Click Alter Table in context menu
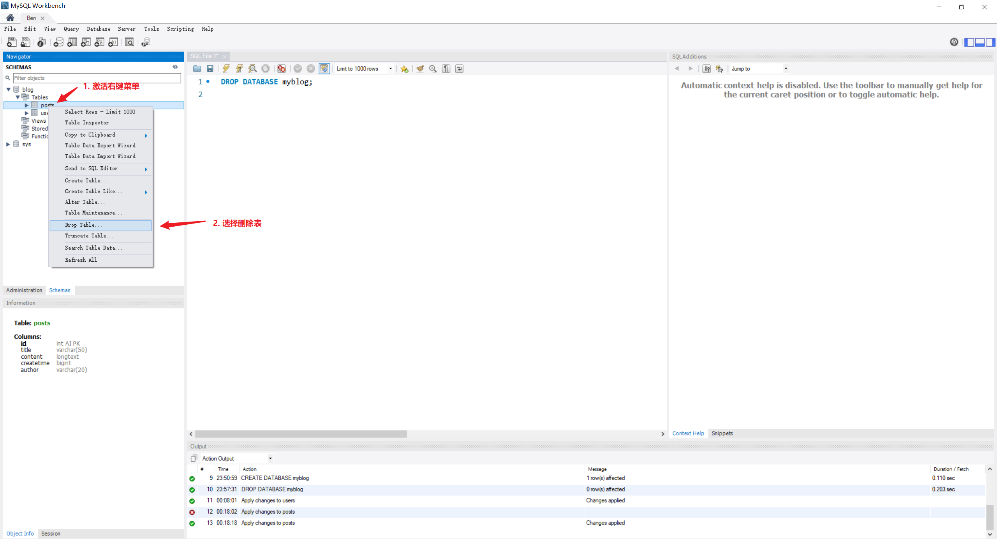997x539 pixels. [100, 202]
